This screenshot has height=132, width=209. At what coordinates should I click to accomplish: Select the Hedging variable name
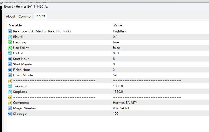20,42
